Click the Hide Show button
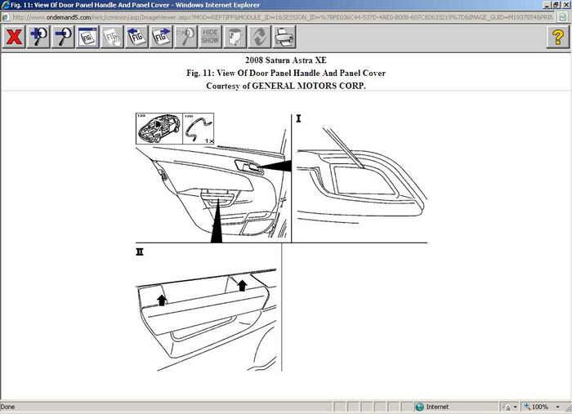This screenshot has height=414, width=572. tap(210, 37)
